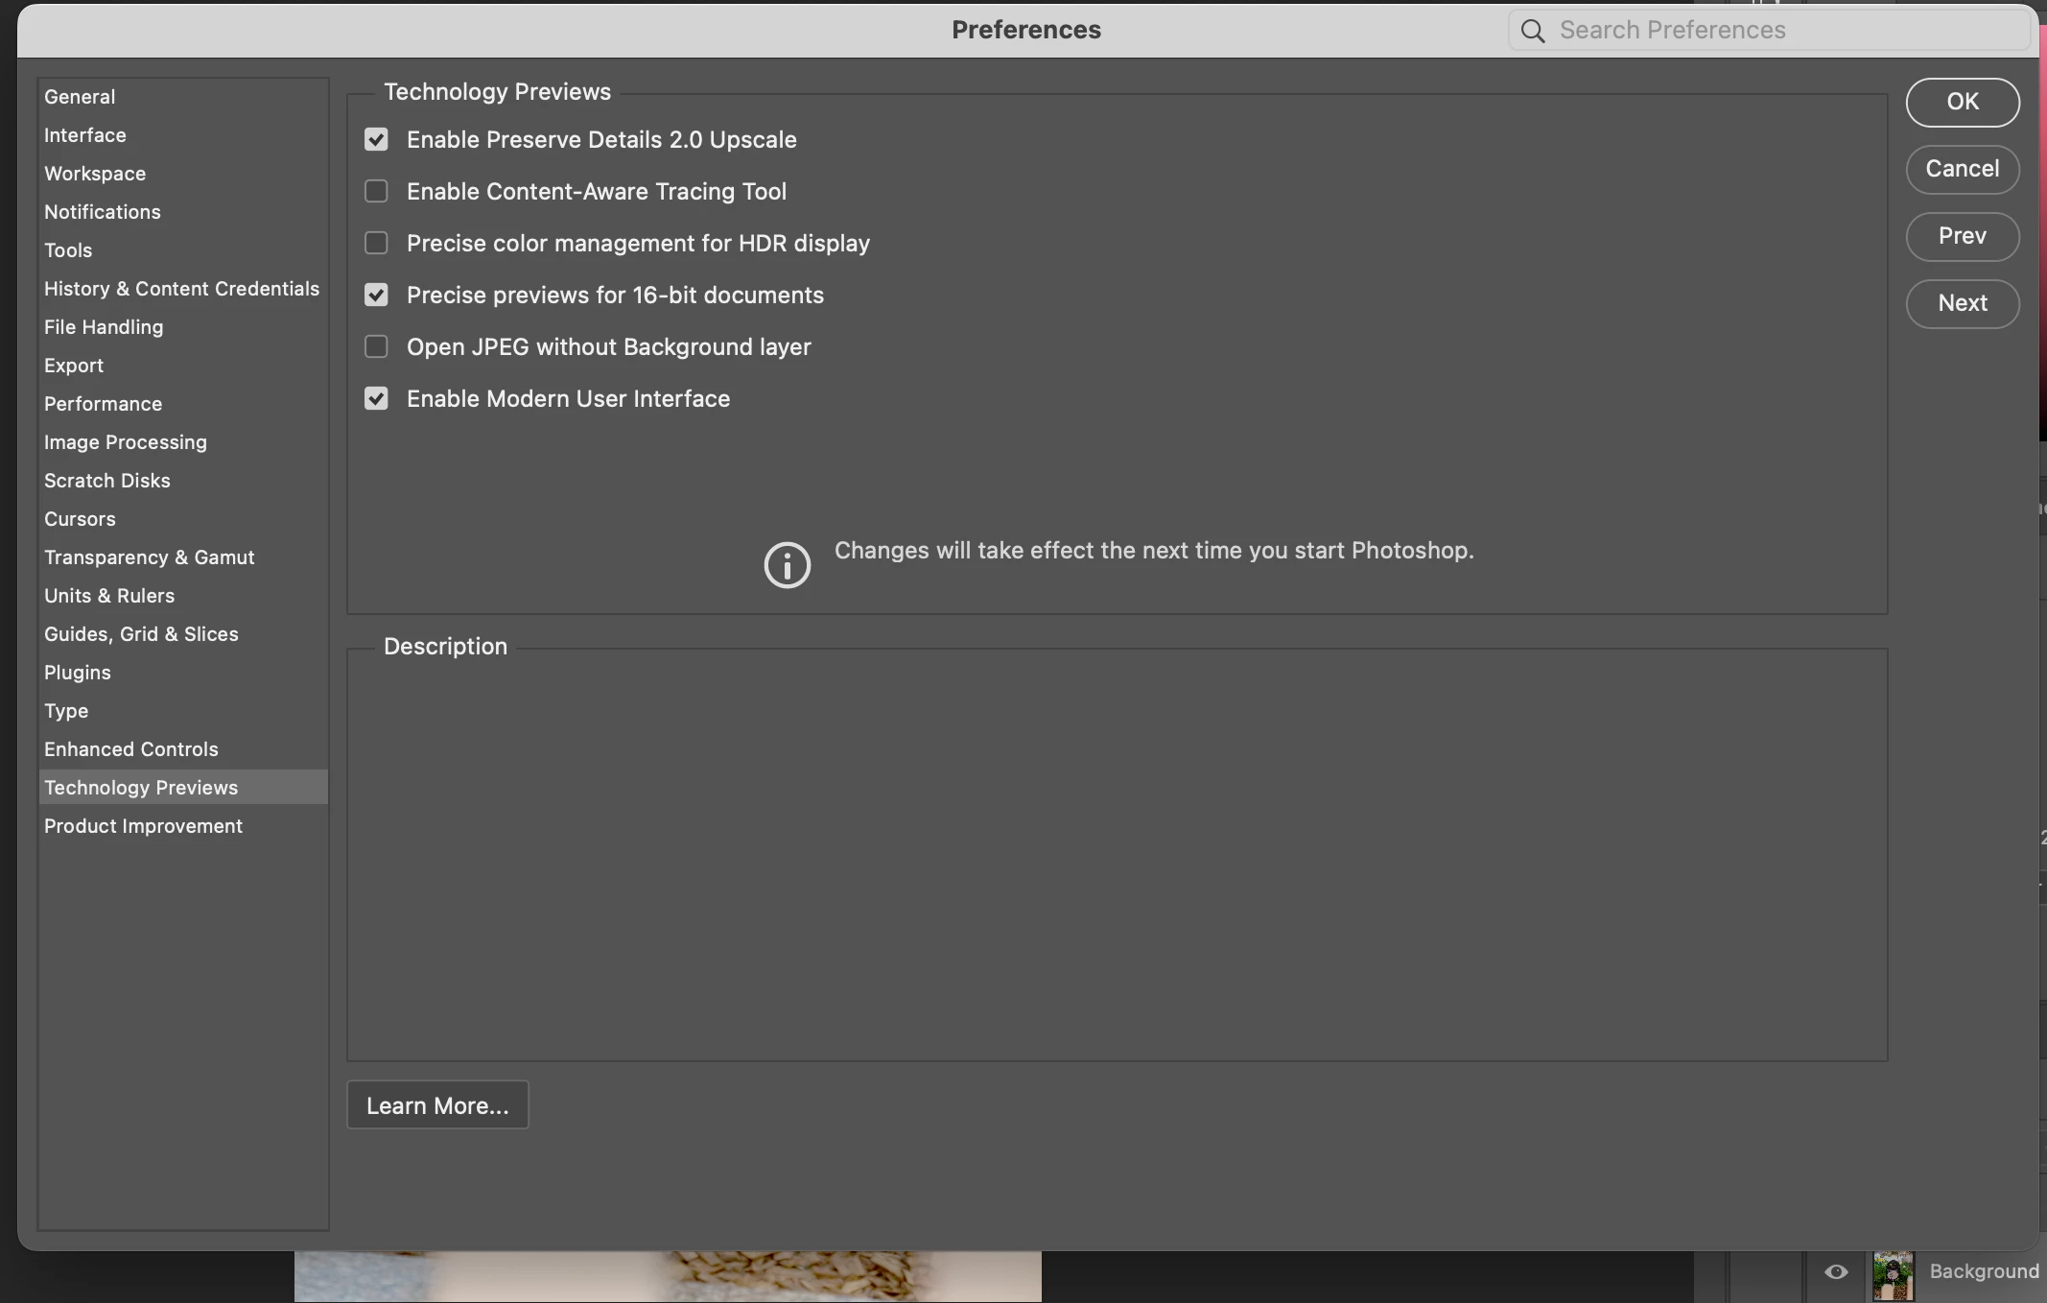Uncheck Enable Preserve Details 2.0 Upscale
Image resolution: width=2047 pixels, height=1303 pixels.
coord(376,140)
